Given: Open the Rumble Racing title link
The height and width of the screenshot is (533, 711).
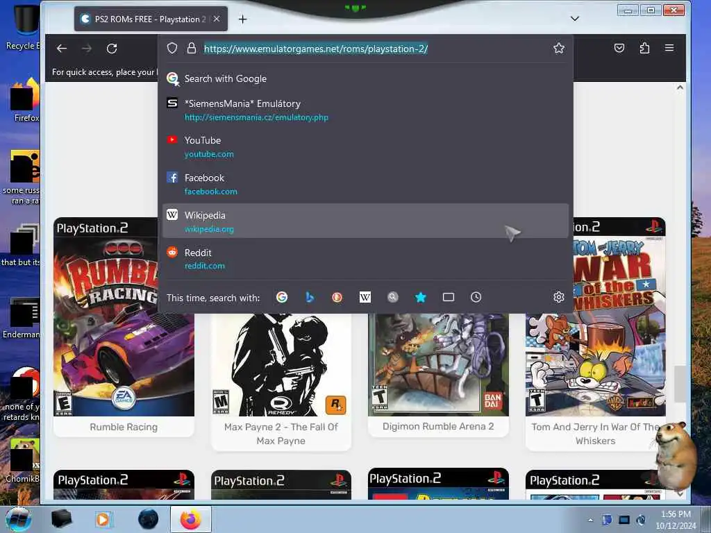Looking at the screenshot, I should pyautogui.click(x=124, y=427).
